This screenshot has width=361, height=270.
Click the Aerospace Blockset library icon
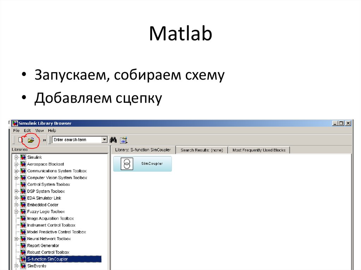(22, 164)
